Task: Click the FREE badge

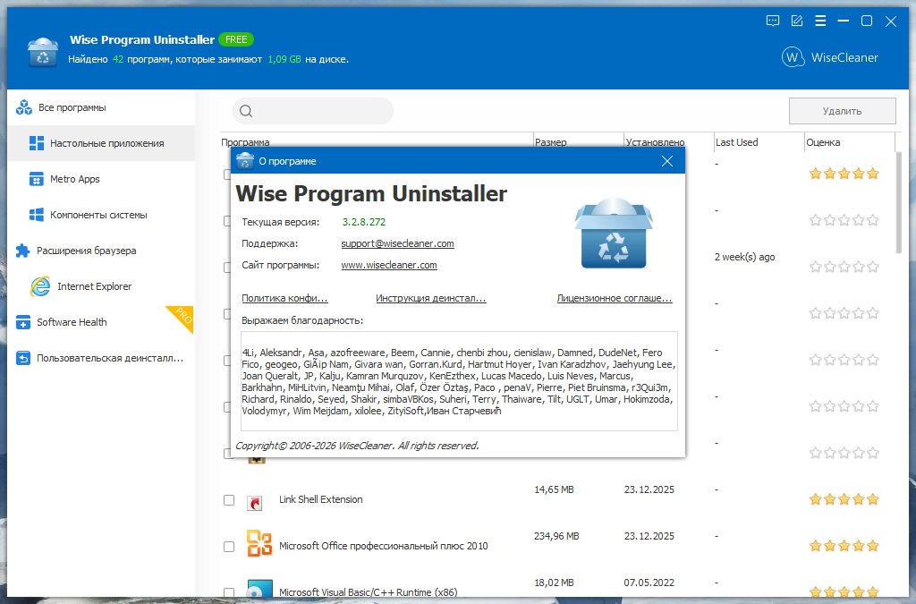Action: [236, 39]
